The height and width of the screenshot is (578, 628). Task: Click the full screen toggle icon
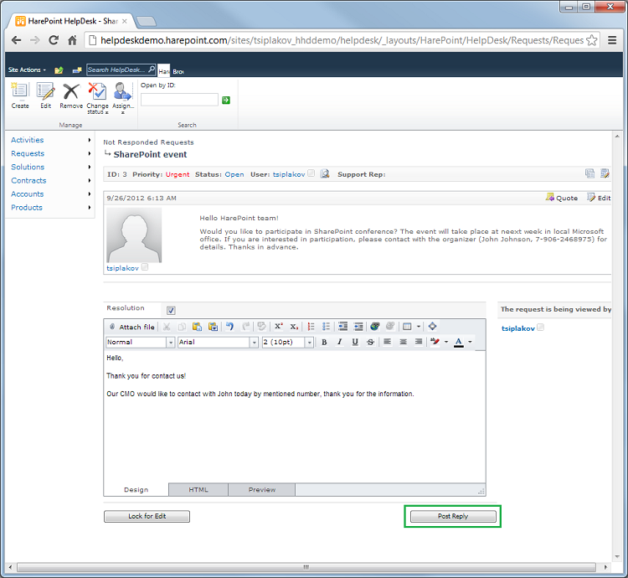(432, 327)
